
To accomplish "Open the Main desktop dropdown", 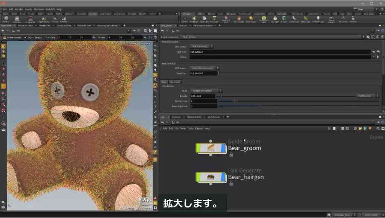I will point(366,9).
